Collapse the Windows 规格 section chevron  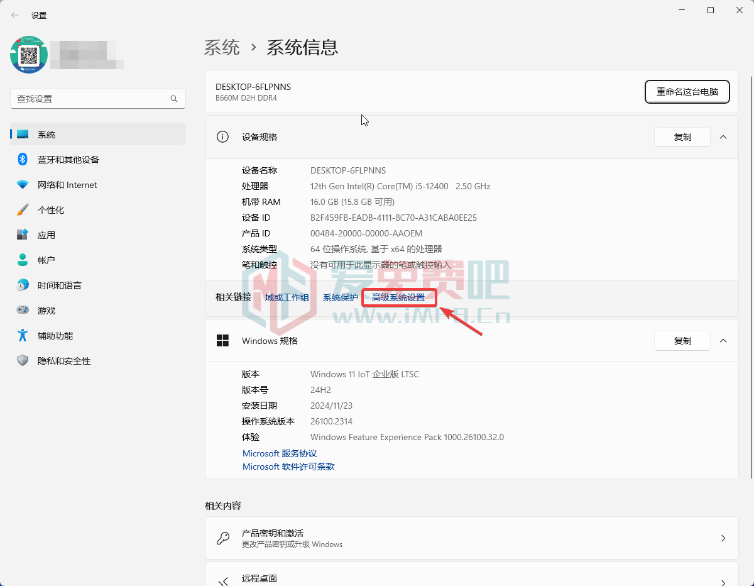point(723,341)
